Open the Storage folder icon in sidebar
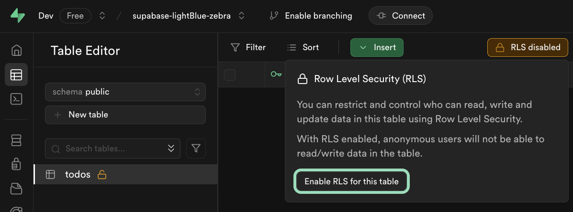Viewport: 573px width, 212px height. pyautogui.click(x=16, y=188)
